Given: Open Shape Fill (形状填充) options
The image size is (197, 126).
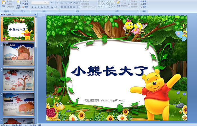Looking at the screenshot, I should 133,1.
